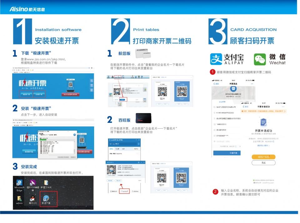Click the 开票申请成功 heading text
300x223 pixels.
pyautogui.click(x=263, y=131)
